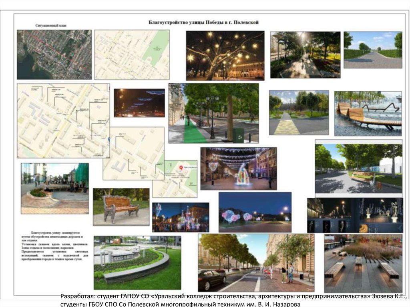This screenshot has width=410, height=307.
Task: Select the wavy wooden benches image
Action: pos(368,113)
